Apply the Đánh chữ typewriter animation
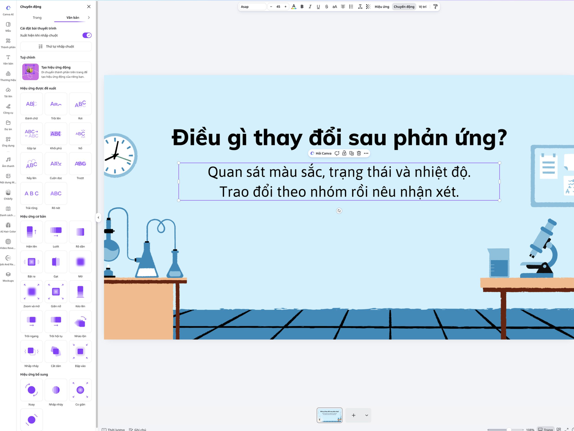The image size is (574, 431). coord(32,104)
